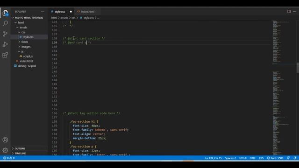Collapse the PSD TO HTML TUTORIAL folder
This screenshot has width=299, height=168.
(28, 18)
